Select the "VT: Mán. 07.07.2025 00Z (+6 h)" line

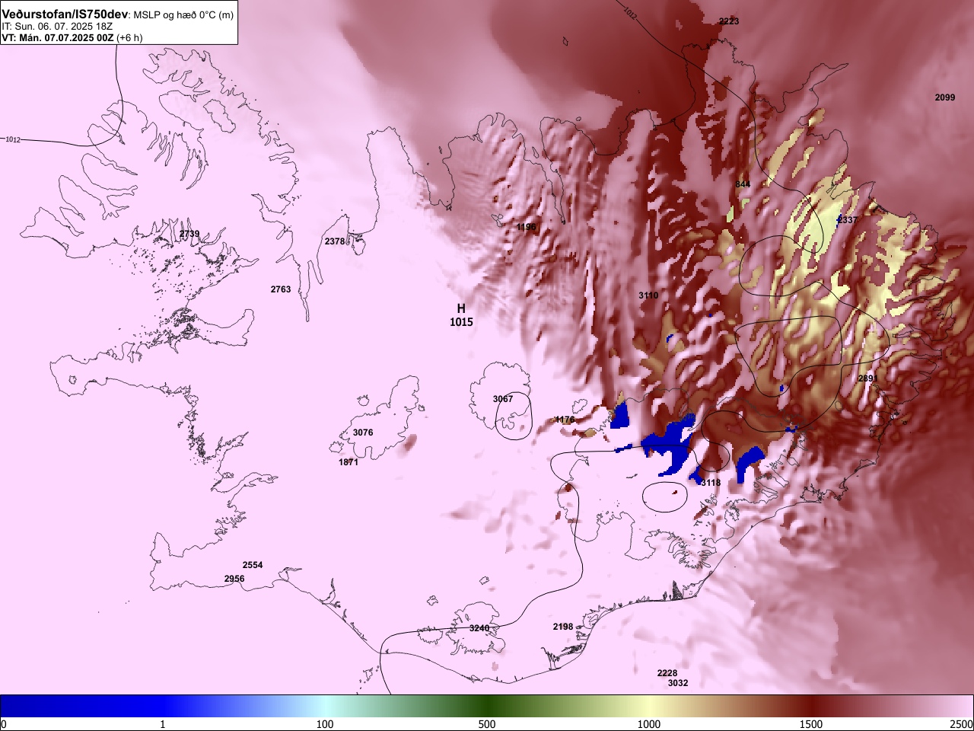click(x=72, y=37)
